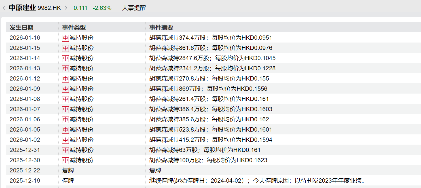421x188 pixels.
Task: Click the 中原建业 stock name
Action: coord(22,8)
